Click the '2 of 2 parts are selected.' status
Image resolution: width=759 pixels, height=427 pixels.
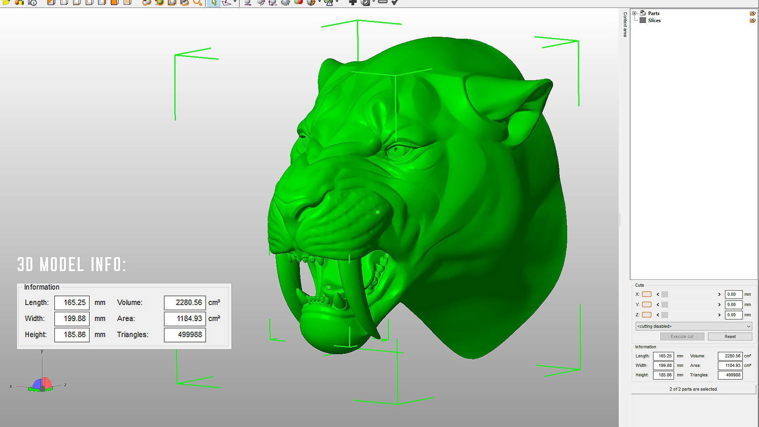693,389
